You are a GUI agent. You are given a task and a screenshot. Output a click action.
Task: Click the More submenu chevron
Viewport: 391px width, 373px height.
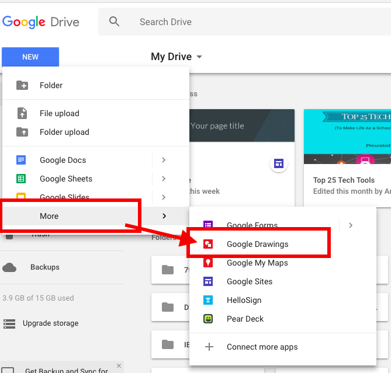pos(164,216)
